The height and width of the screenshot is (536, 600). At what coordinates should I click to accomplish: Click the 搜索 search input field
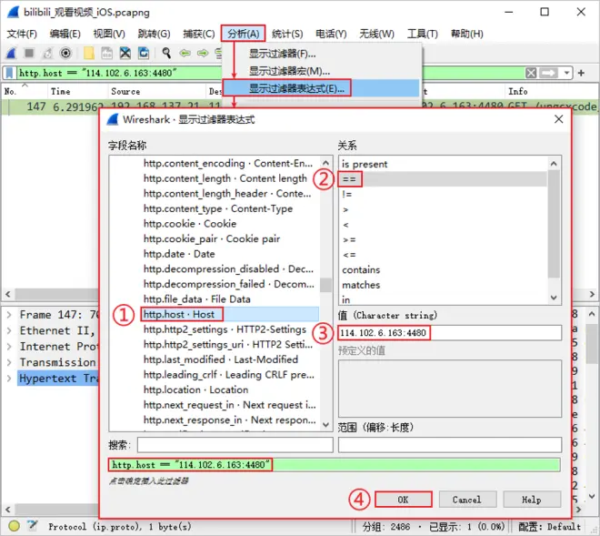(235, 445)
